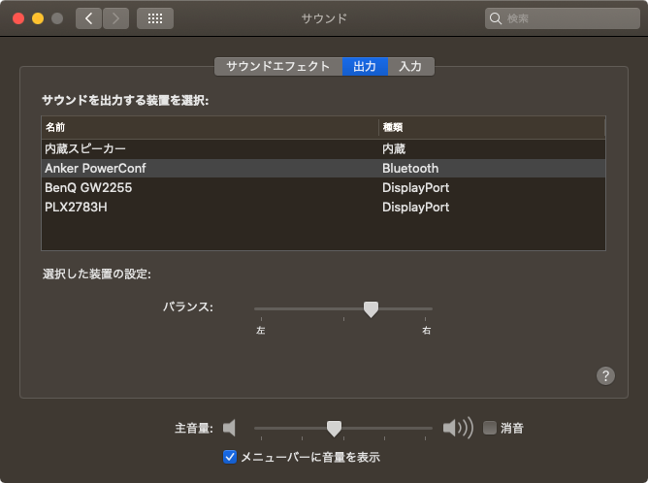This screenshot has width=648, height=483.
Task: Uncheck メニューバーに音量を表示 checkbox
Action: click(230, 457)
